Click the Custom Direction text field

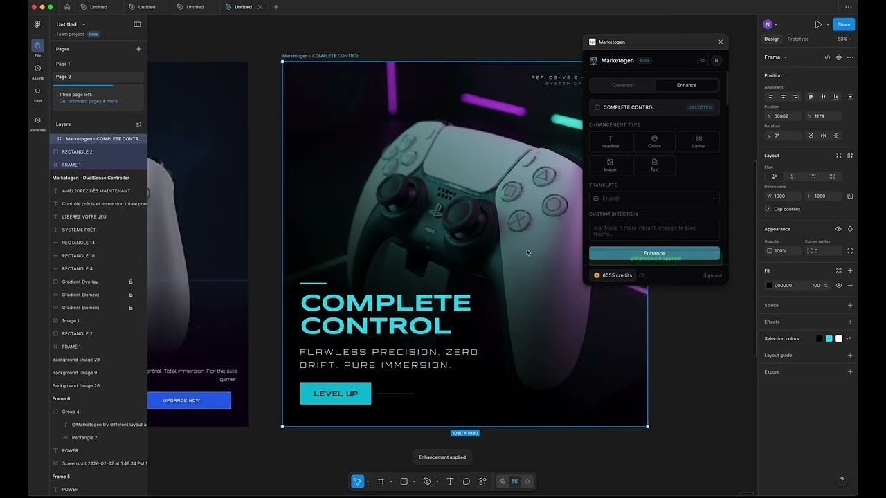point(654,230)
